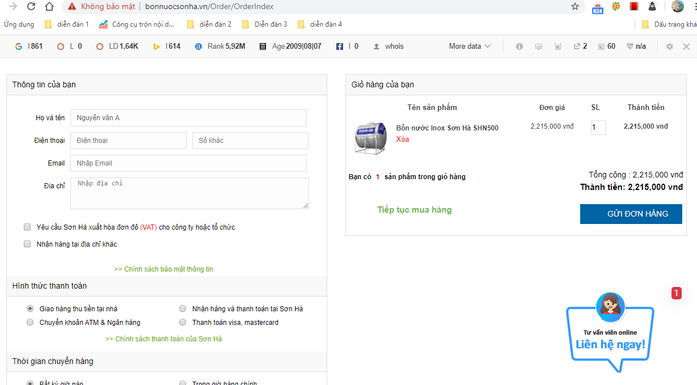697x385 pixels.
Task: Go to the browser home page
Action: (49, 7)
